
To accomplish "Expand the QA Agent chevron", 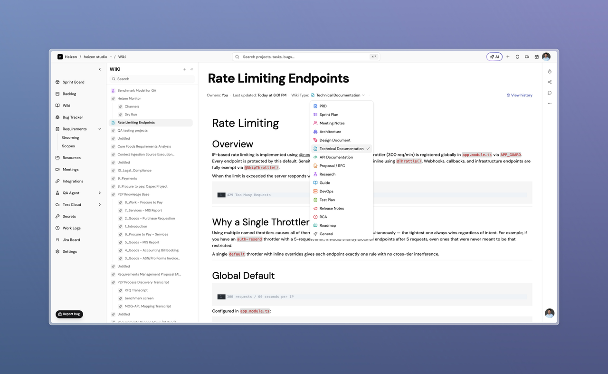I will pyautogui.click(x=100, y=193).
